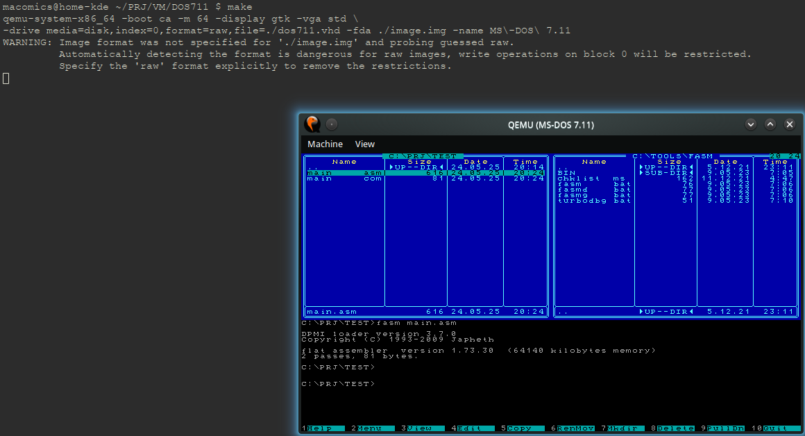Click the Time column header in left panel
Image resolution: width=805 pixels, height=436 pixels.
(526, 162)
